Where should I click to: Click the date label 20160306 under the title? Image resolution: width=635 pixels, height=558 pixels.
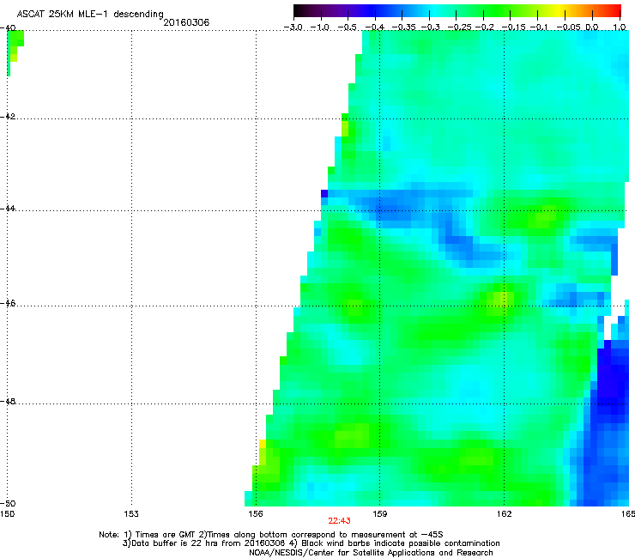(x=186, y=22)
